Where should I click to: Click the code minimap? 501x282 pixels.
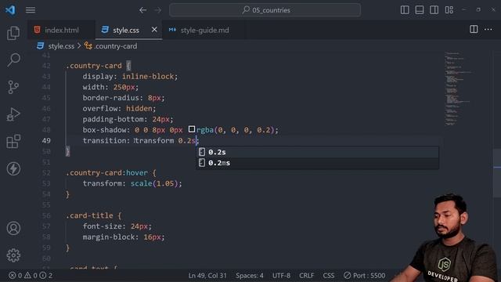459,89
